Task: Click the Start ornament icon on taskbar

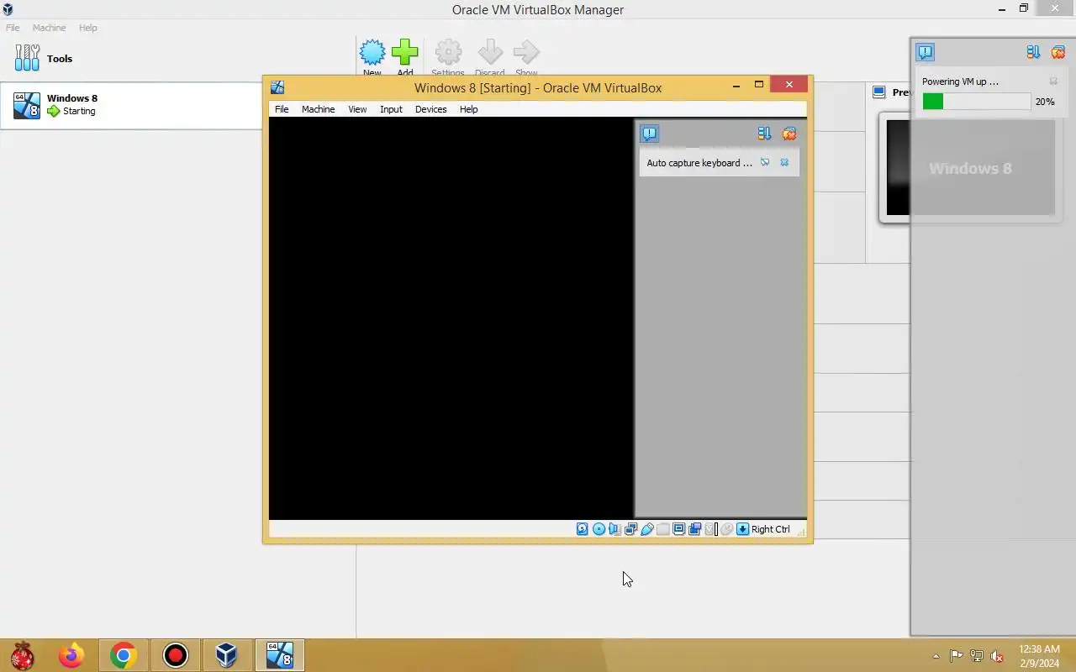Action: coord(22,655)
